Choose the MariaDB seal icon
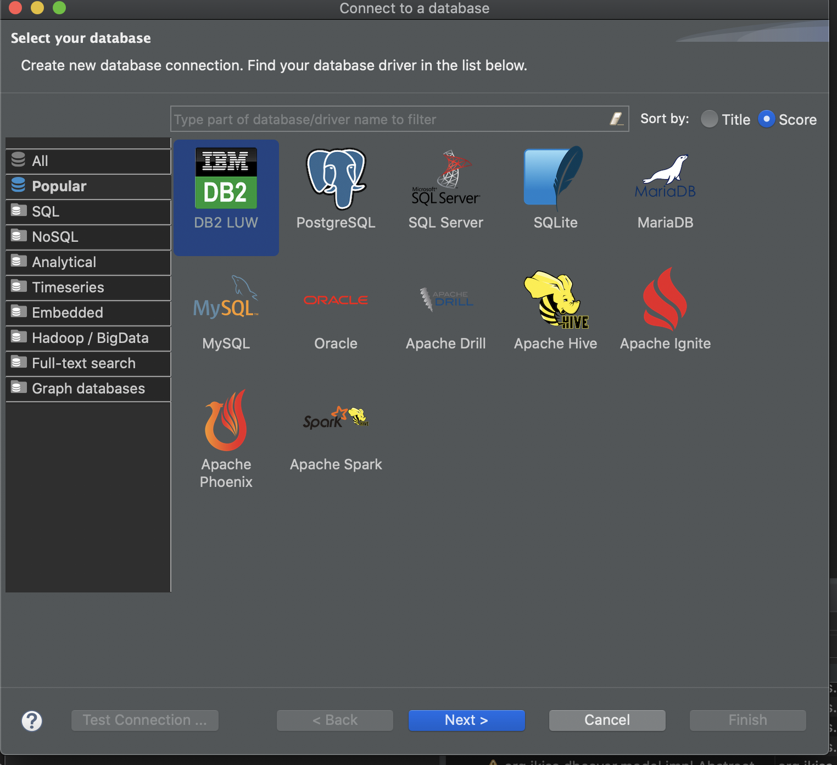Image resolution: width=837 pixels, height=765 pixels. click(x=665, y=177)
